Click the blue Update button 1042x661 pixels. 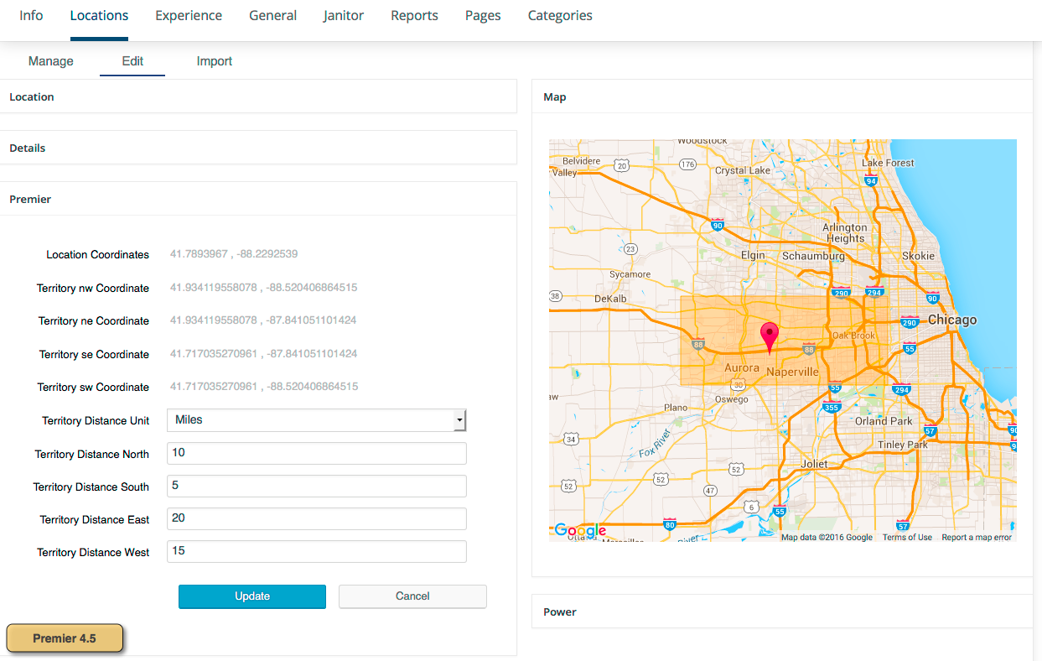pos(252,596)
